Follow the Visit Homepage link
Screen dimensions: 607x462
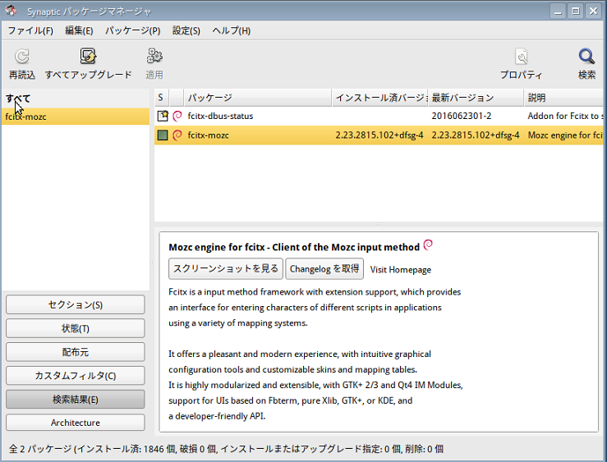400,269
